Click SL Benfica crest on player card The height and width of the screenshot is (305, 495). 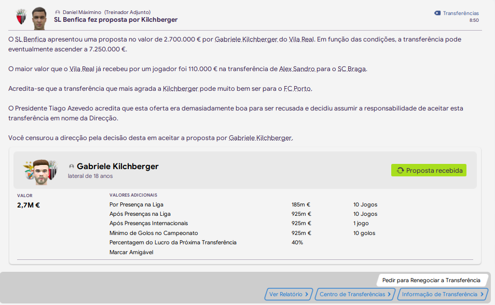coord(30,171)
